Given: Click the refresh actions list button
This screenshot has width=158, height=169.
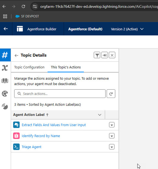Looking at the screenshot, I should pos(111,94).
